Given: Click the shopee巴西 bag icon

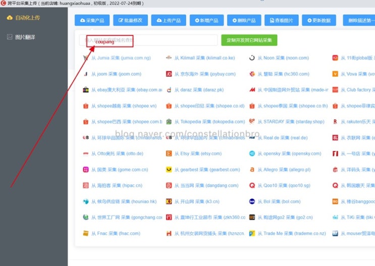Looking at the screenshot, I should click(86, 122).
